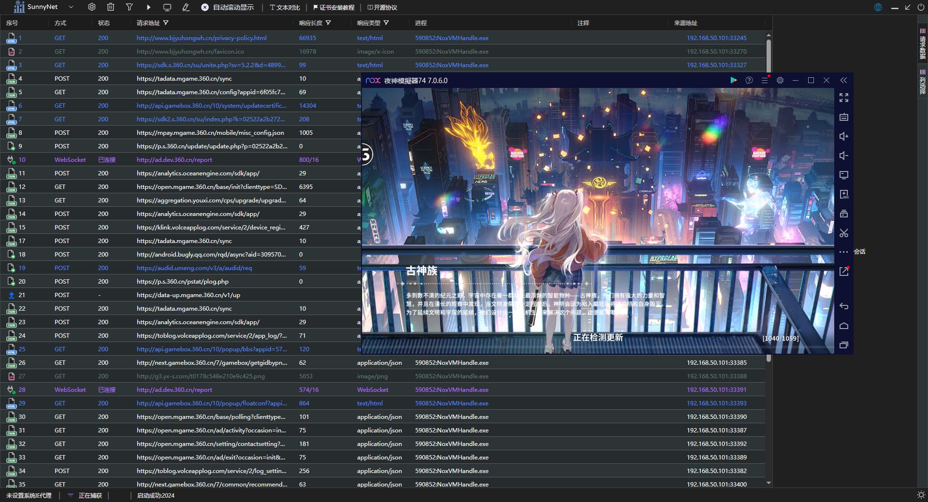Image resolution: width=928 pixels, height=502 pixels.
Task: Raise emulator volume with volume-up icon
Action: click(844, 136)
